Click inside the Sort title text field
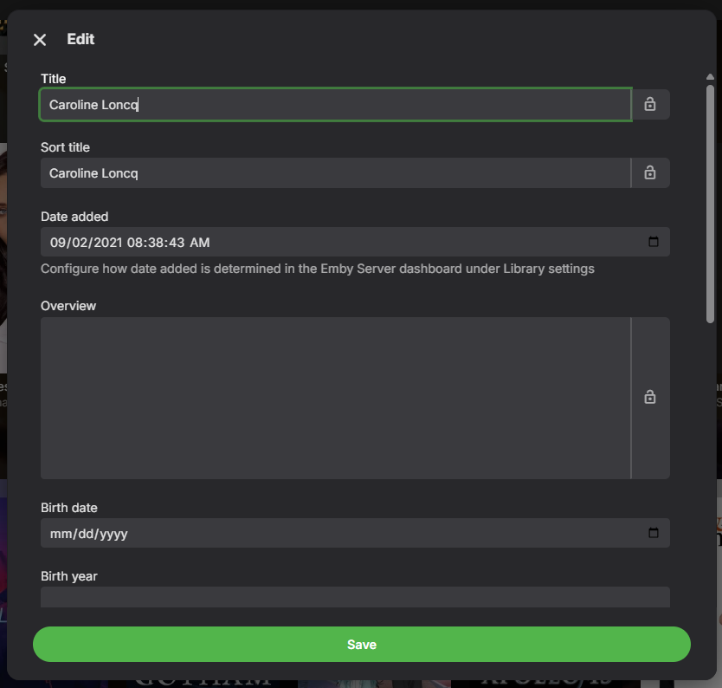 point(335,172)
